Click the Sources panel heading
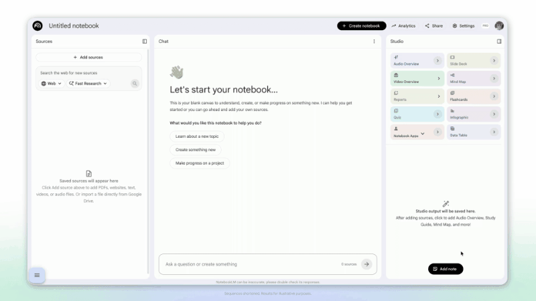Screen dimensions: 536x301 point(44,41)
